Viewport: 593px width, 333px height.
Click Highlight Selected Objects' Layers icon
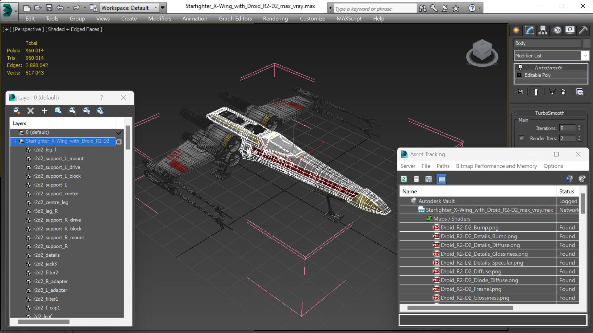tap(72, 111)
